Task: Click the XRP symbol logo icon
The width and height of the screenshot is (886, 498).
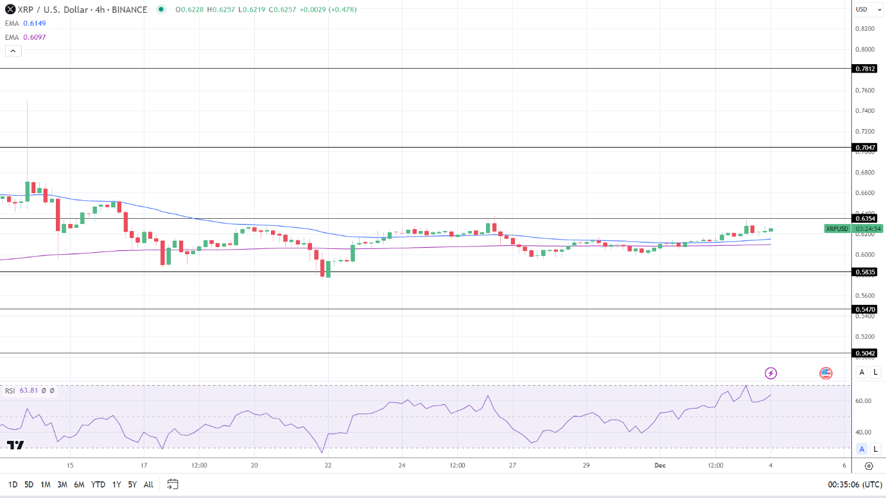Action: [x=10, y=10]
